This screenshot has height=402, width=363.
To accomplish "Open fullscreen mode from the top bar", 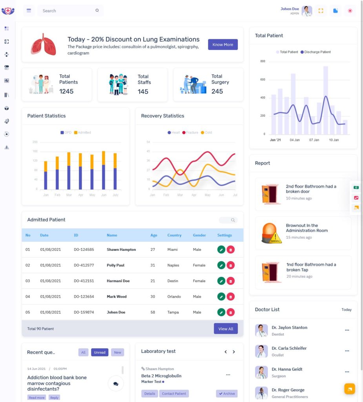I will point(321,11).
